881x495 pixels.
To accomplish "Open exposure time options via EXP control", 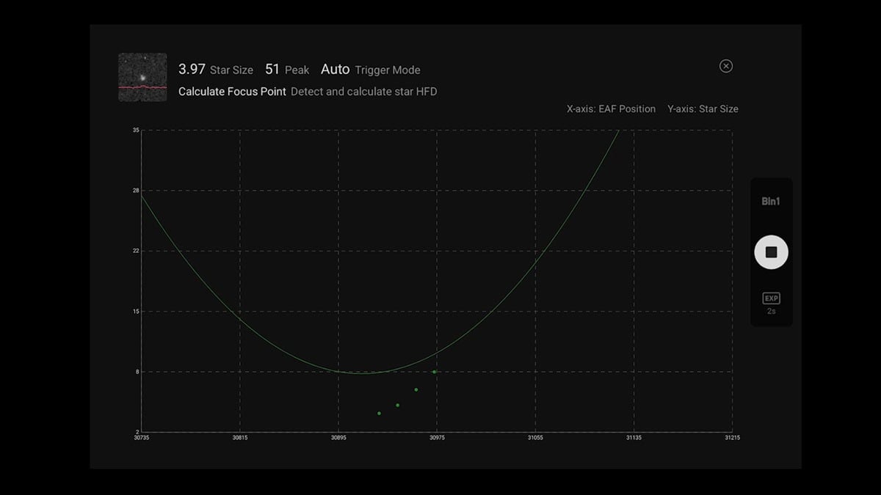I will click(771, 298).
